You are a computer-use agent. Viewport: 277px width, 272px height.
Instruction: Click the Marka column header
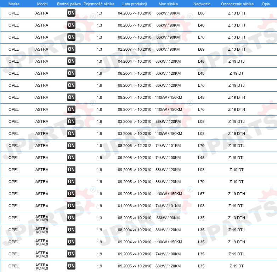(14, 4)
